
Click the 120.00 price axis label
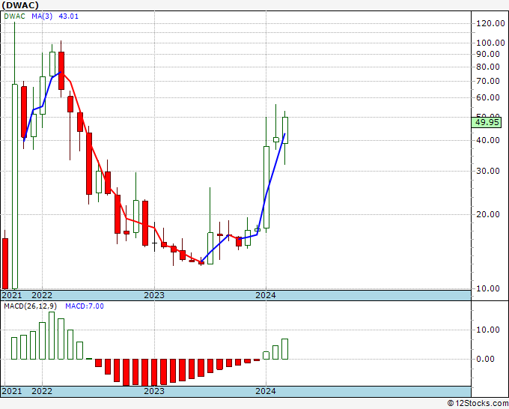490,23
